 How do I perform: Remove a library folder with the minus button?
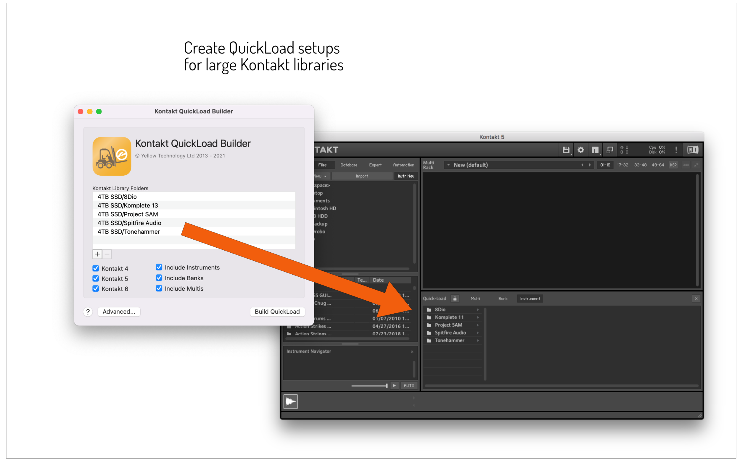pyautogui.click(x=107, y=254)
